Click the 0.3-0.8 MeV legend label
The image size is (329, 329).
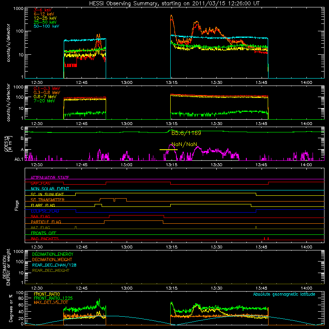click(47, 93)
